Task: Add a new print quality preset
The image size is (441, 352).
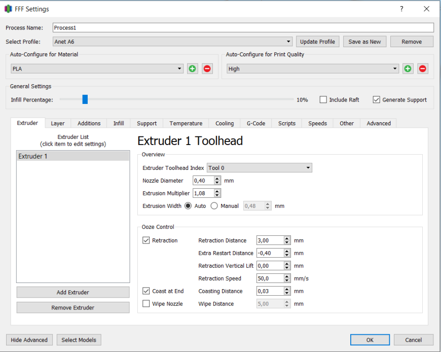Action: [x=408, y=68]
